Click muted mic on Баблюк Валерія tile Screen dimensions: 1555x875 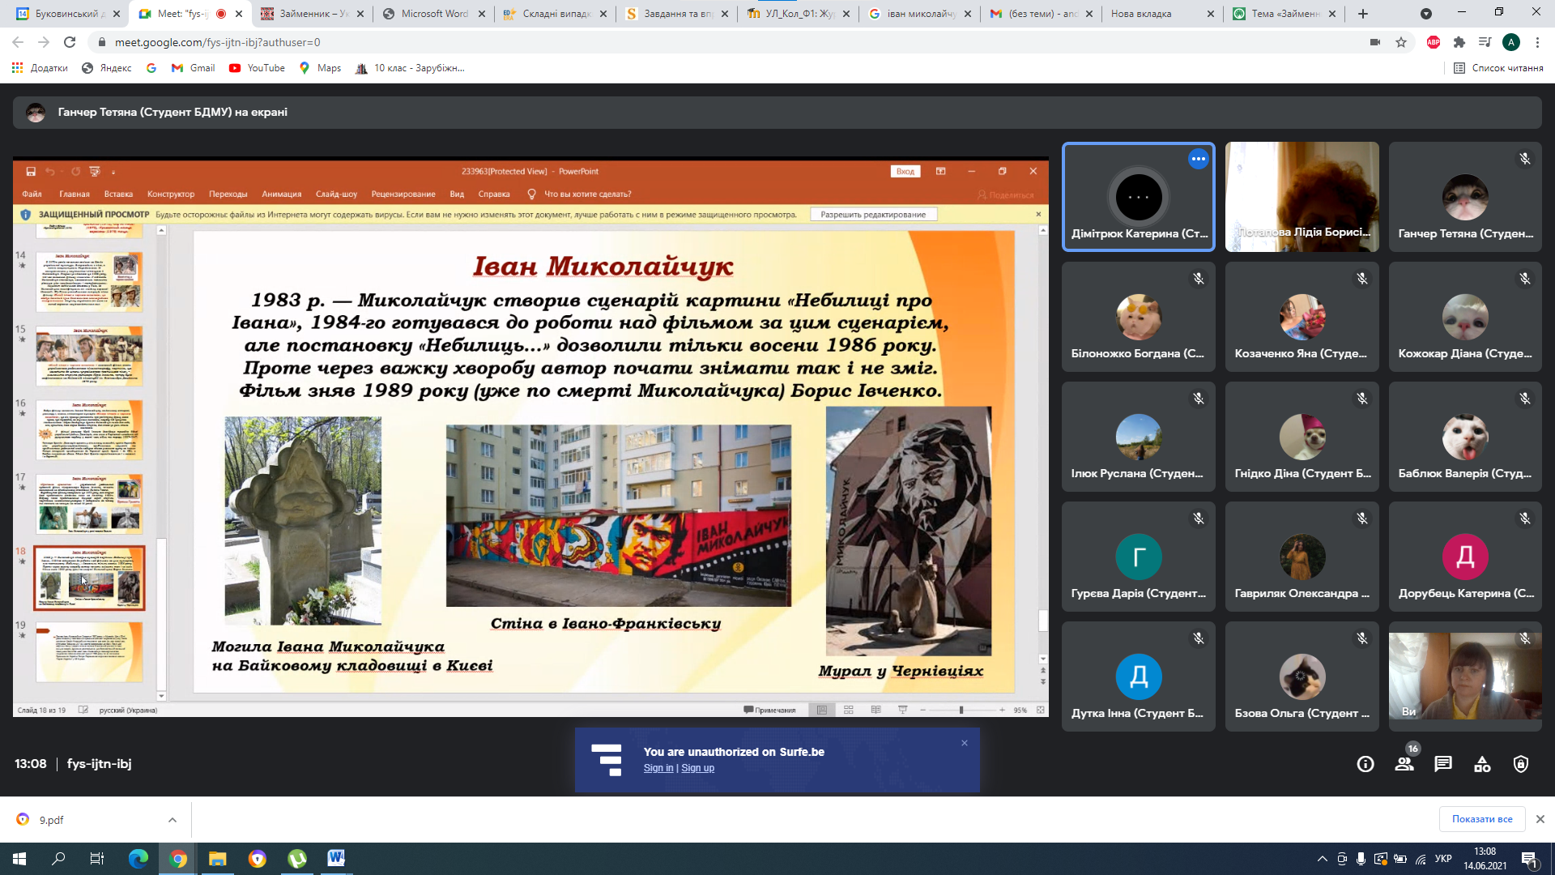(x=1525, y=399)
